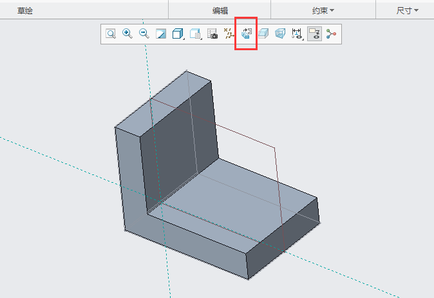Click the transparent open box icon
The height and width of the screenshot is (298, 434).
(280, 33)
